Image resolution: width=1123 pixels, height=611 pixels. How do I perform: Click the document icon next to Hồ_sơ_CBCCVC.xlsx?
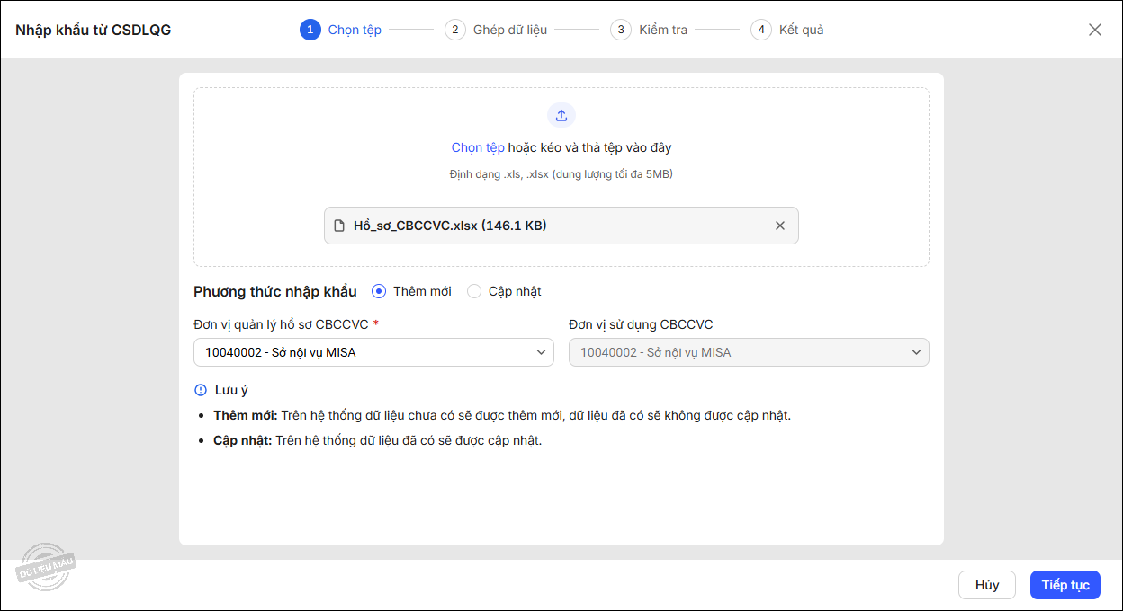pyautogui.click(x=339, y=226)
